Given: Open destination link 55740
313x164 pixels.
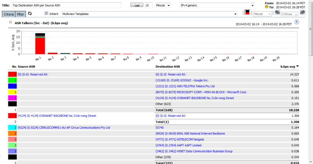Looking at the screenshot, I should pos(159,128).
